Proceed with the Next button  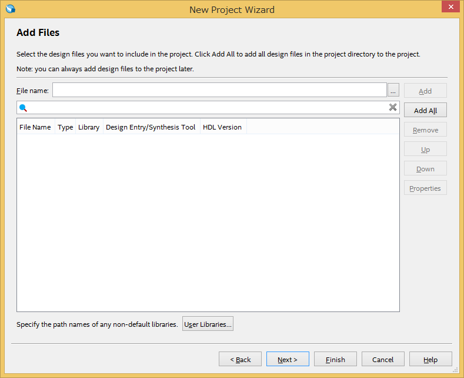[x=288, y=359]
